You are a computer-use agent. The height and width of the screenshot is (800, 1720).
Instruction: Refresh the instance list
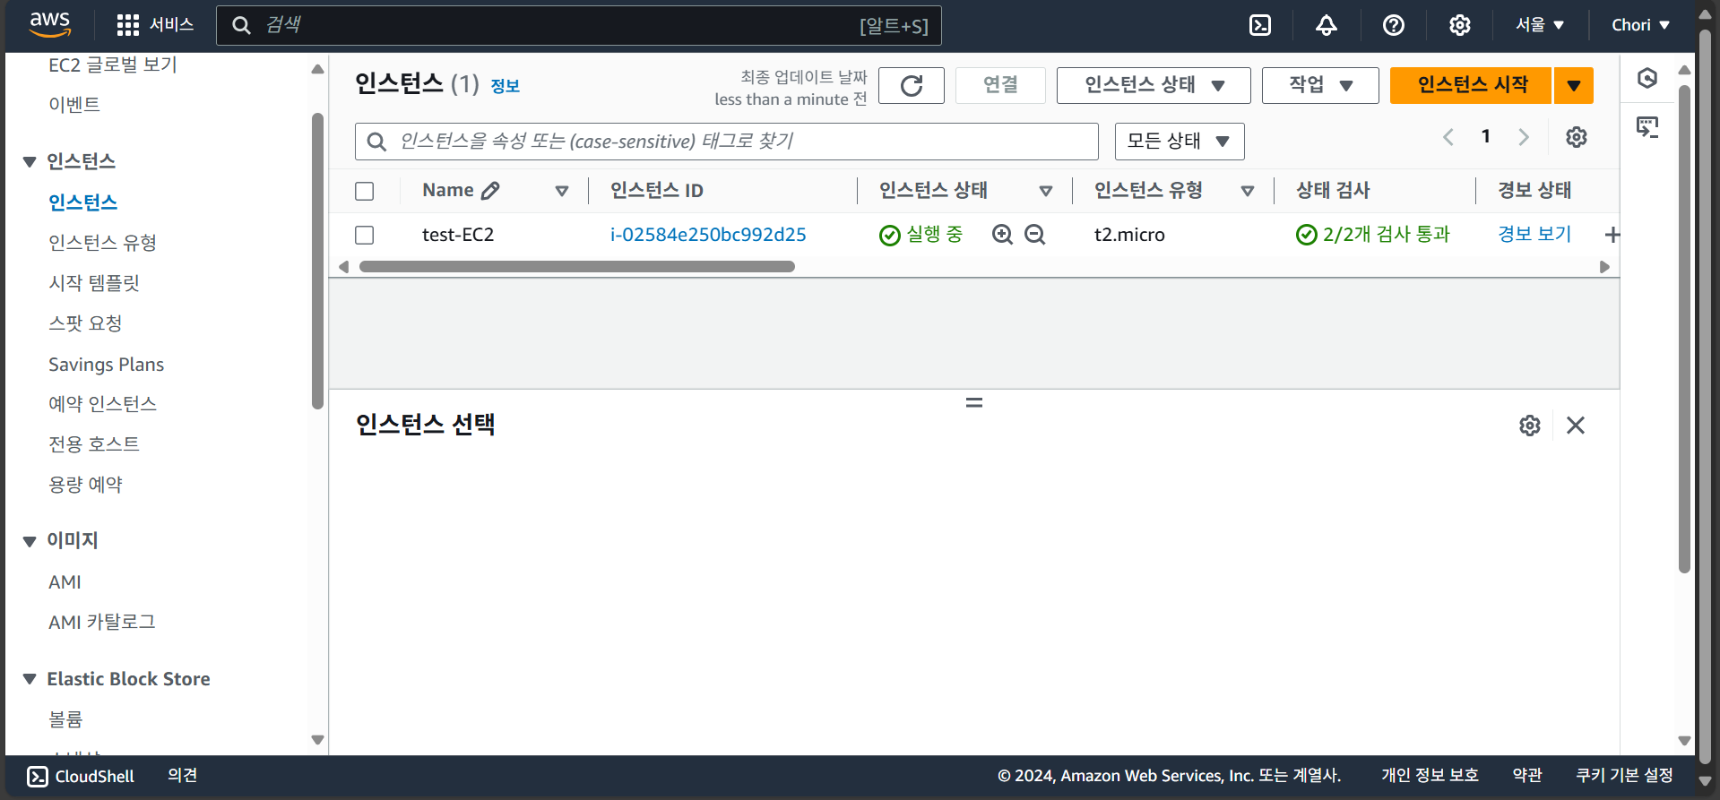(x=912, y=85)
